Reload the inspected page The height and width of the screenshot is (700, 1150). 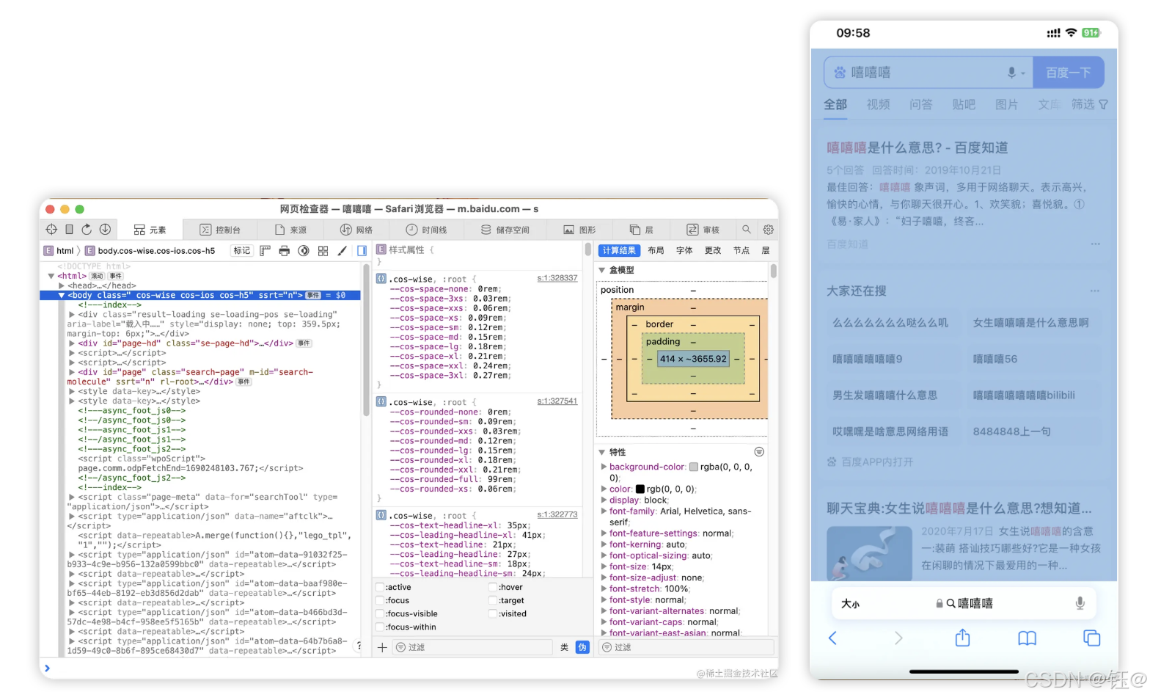tap(87, 230)
